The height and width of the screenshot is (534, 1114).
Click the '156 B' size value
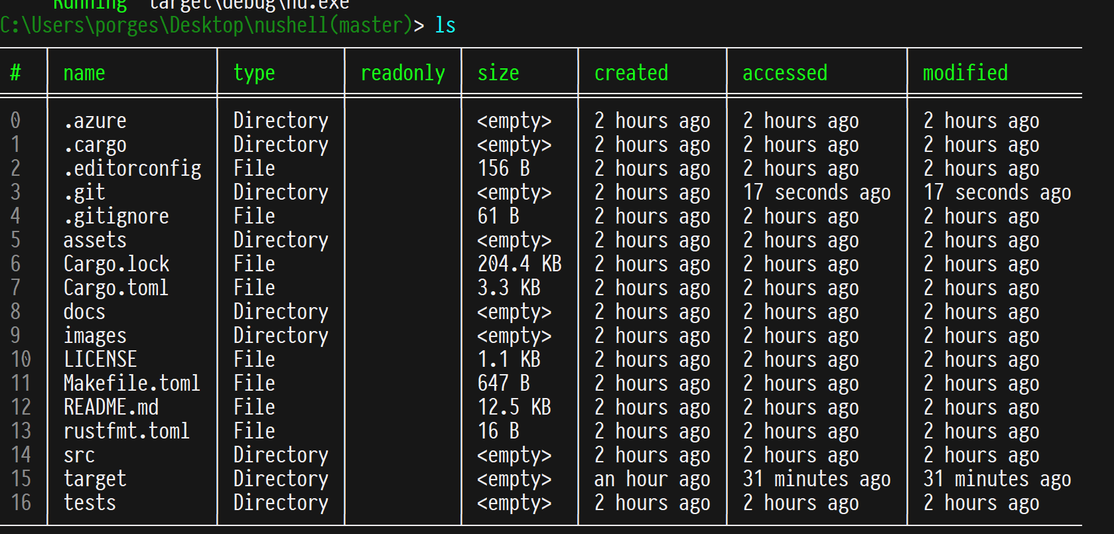coord(504,168)
